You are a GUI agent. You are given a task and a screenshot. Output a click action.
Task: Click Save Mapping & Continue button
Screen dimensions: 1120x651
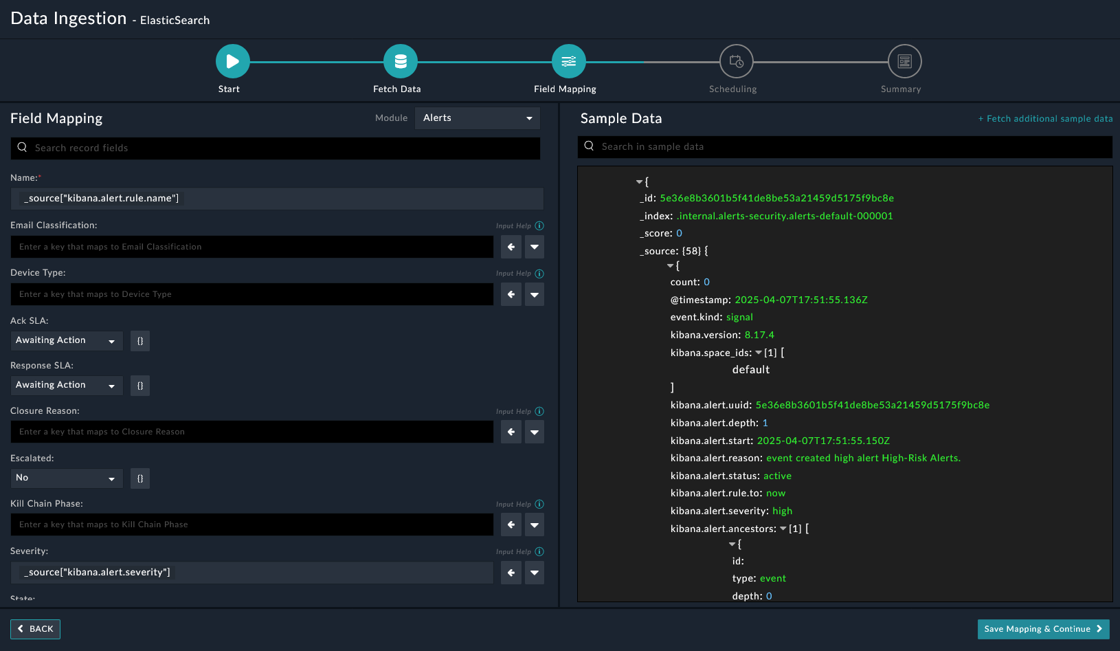click(x=1042, y=629)
